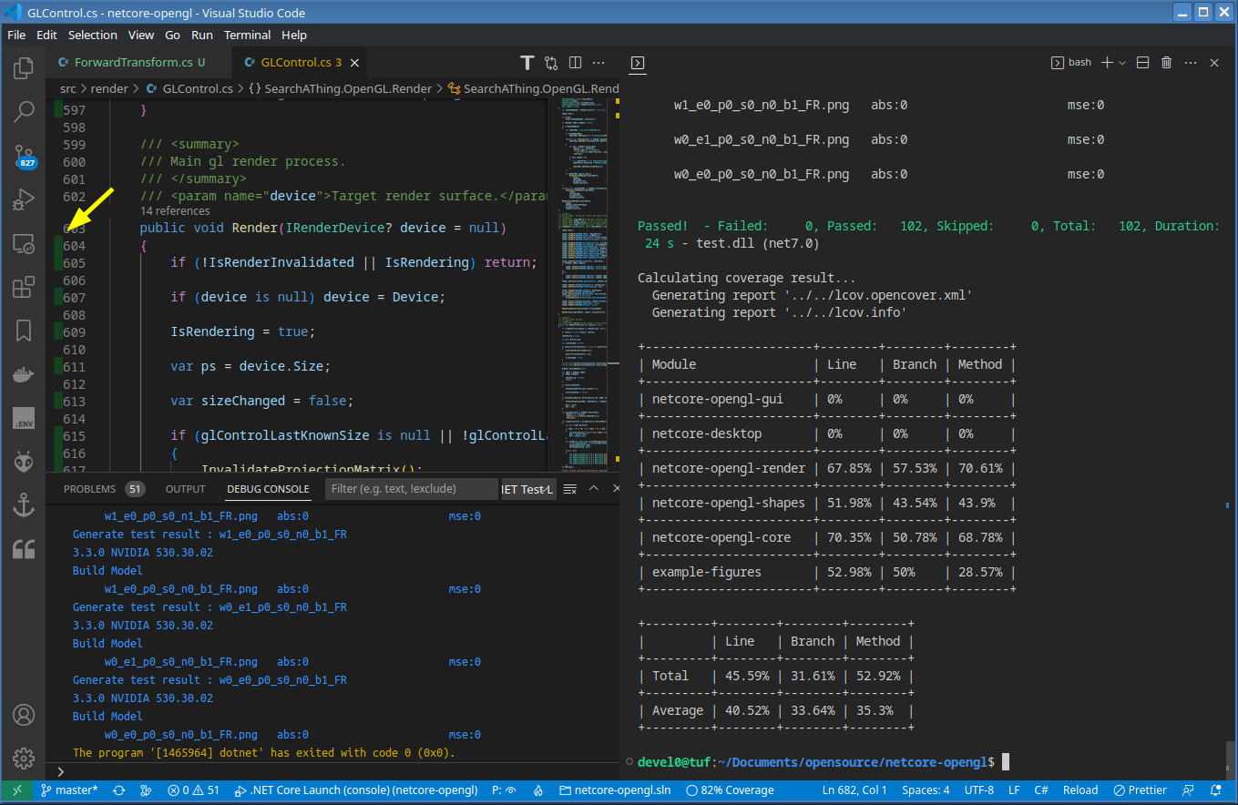The image size is (1238, 805).
Task: Toggle the P: eye watch status item
Action: (504, 790)
